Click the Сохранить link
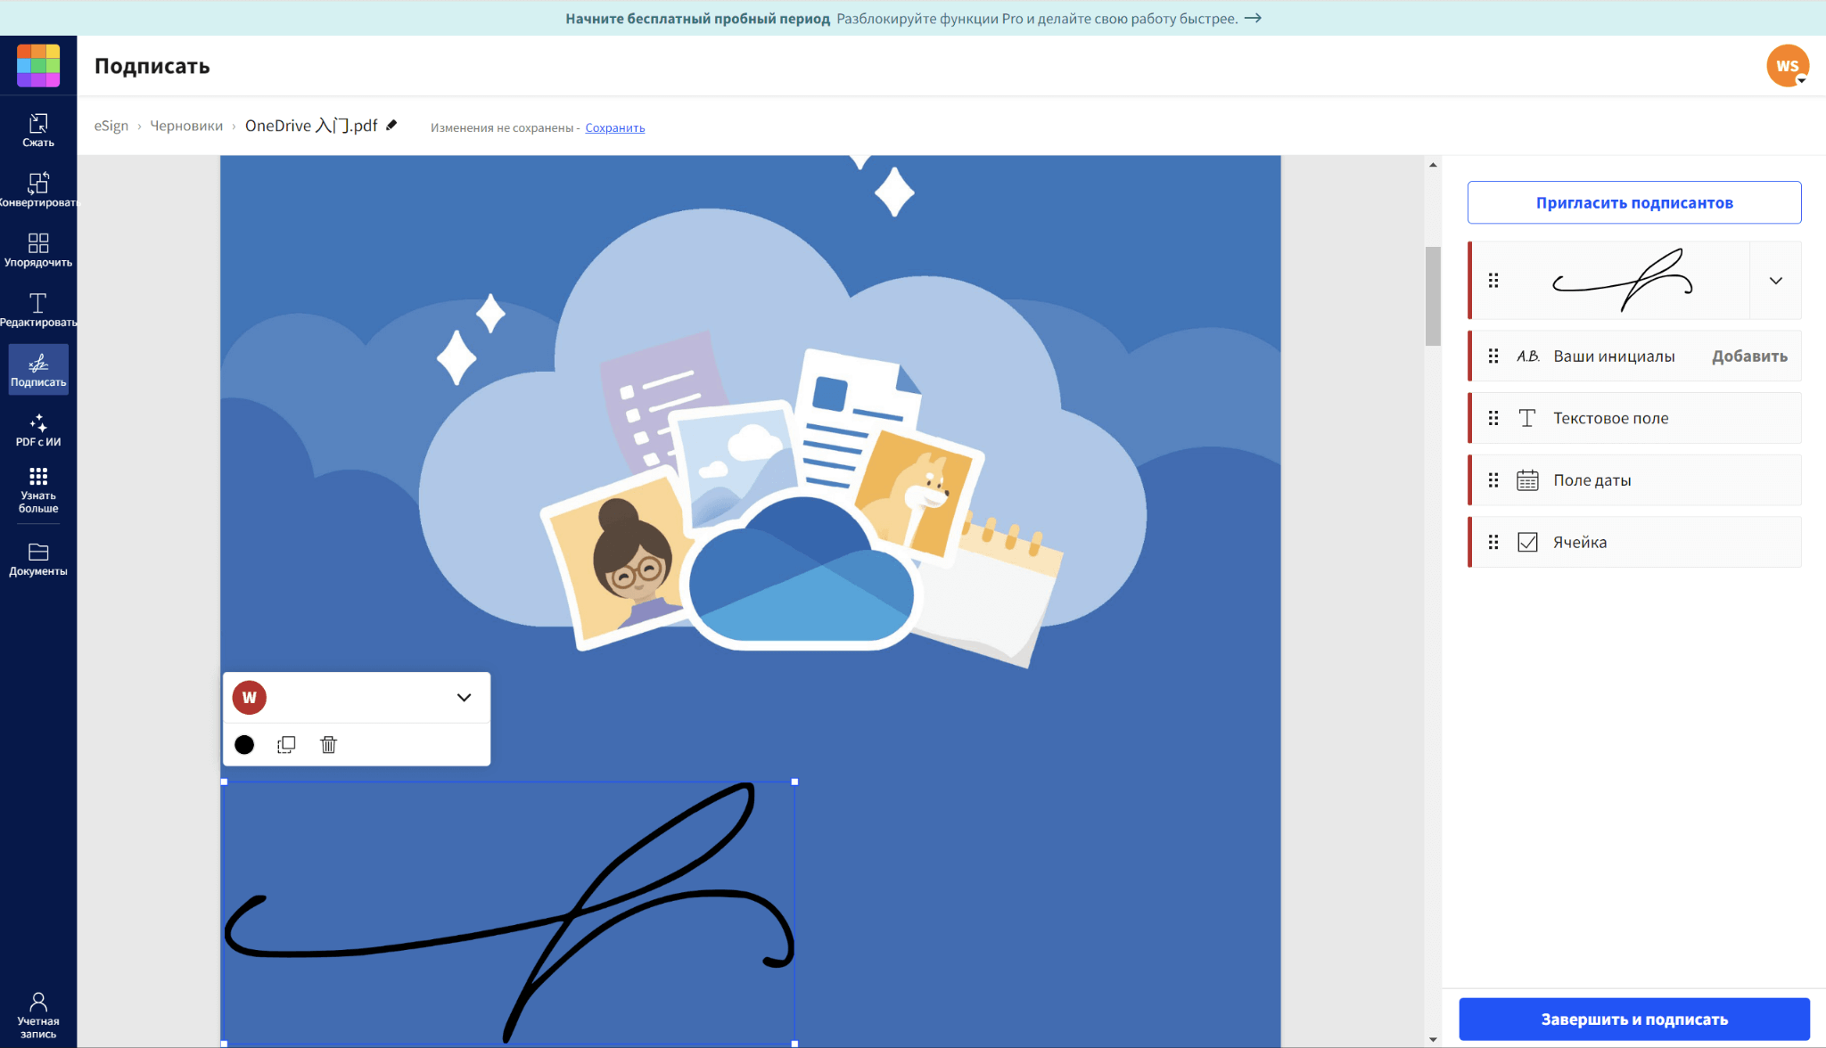The height and width of the screenshot is (1048, 1826). tap(614, 127)
